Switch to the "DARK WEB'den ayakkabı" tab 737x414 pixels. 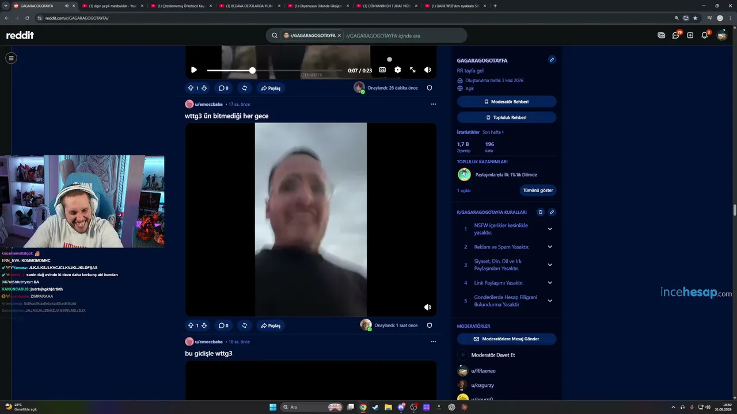coord(455,6)
